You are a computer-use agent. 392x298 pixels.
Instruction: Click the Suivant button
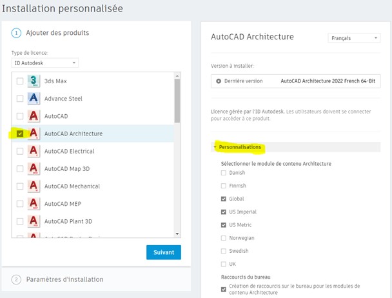164,252
